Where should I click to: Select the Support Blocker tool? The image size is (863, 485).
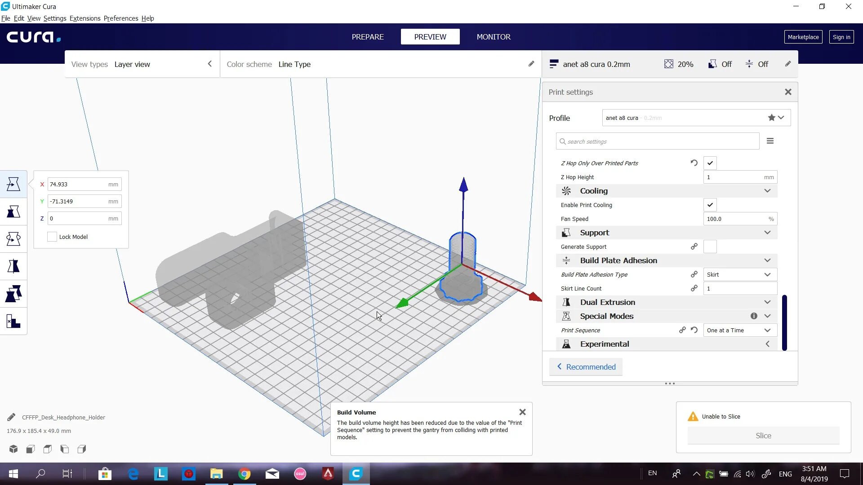pos(13,321)
